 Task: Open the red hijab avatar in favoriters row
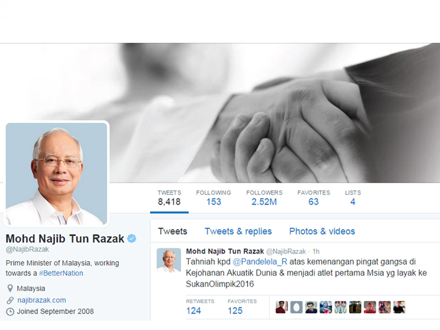click(370, 307)
